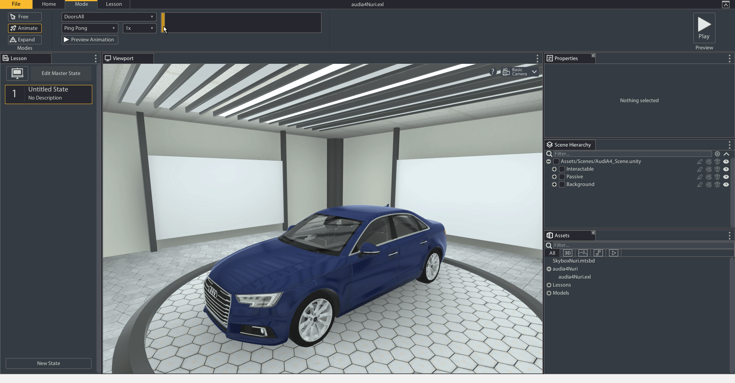
Task: Open the Viewport panel options menu
Action: point(537,59)
